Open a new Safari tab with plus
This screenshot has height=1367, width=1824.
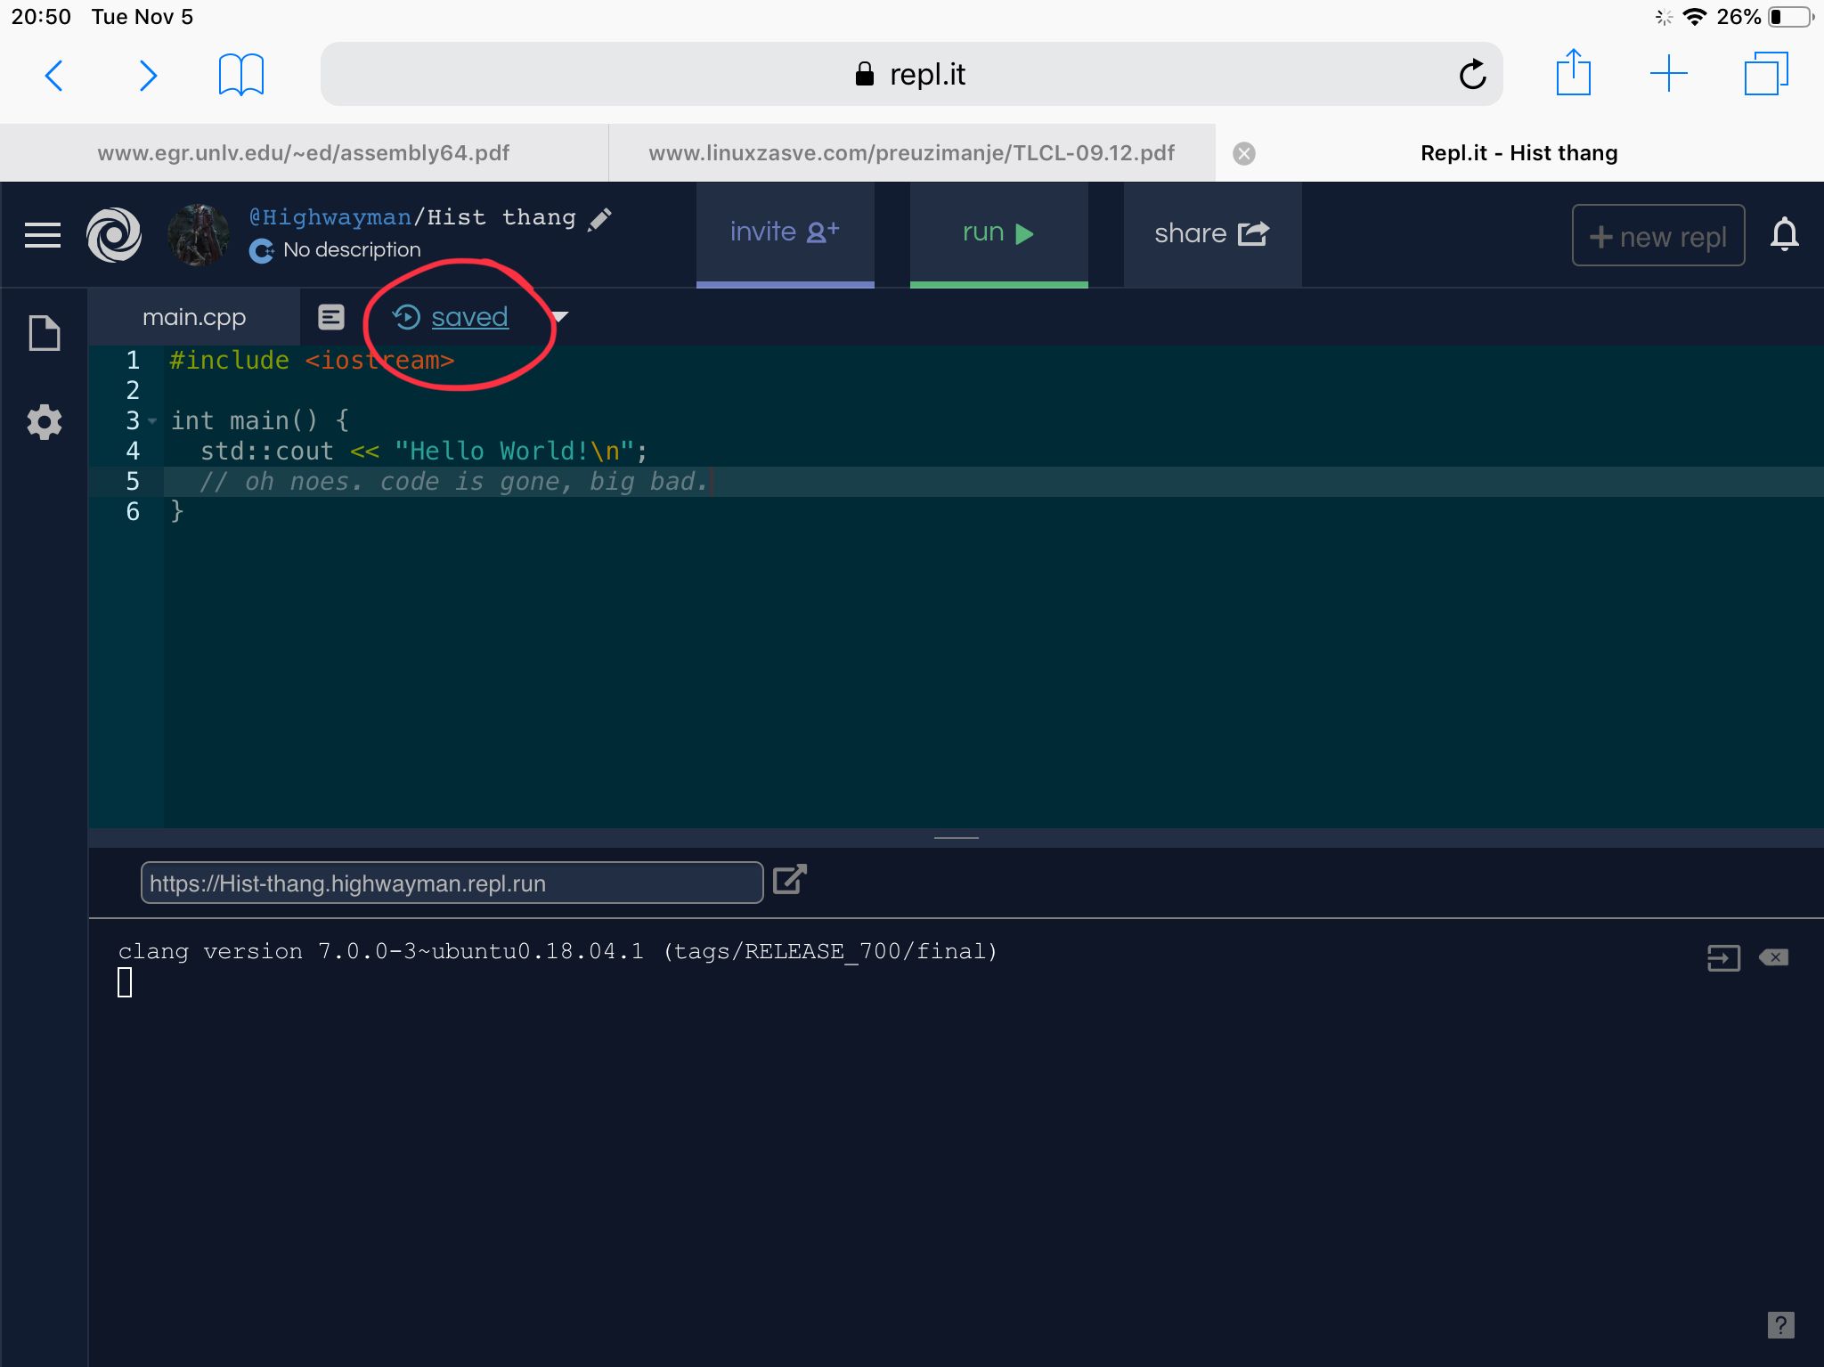(1669, 74)
